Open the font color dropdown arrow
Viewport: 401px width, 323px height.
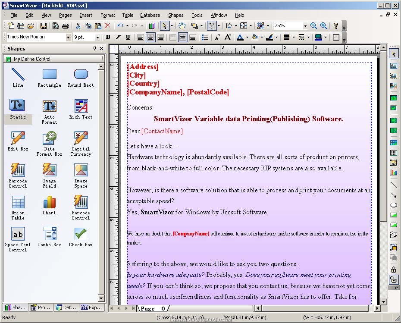(247, 37)
